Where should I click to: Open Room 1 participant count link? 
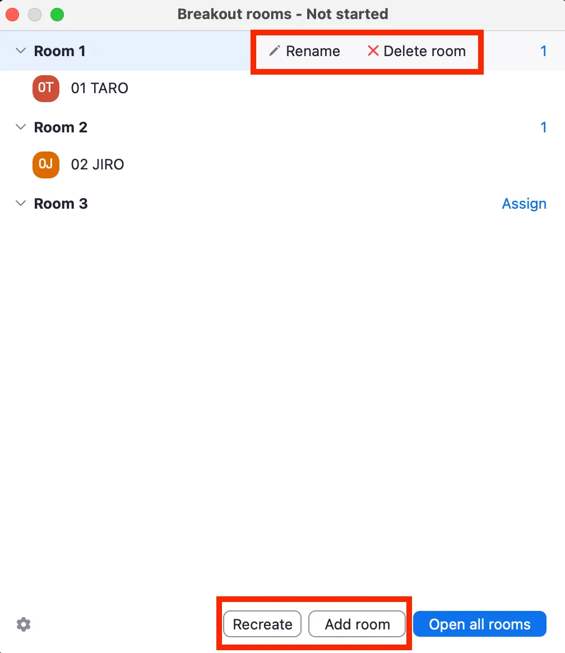[x=543, y=51]
